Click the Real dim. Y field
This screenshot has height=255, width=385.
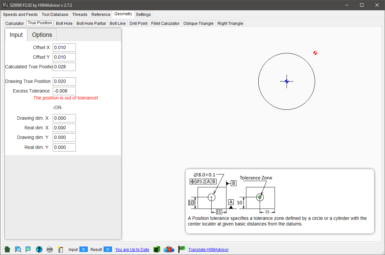point(64,148)
